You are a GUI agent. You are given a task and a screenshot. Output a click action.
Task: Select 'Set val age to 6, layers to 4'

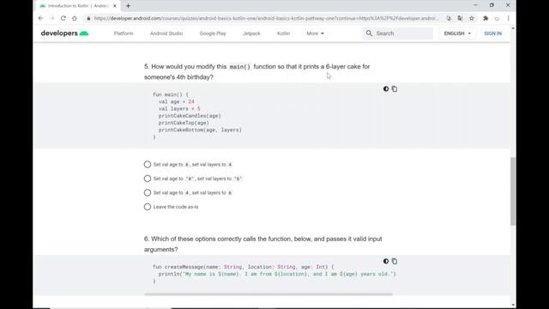click(x=148, y=164)
